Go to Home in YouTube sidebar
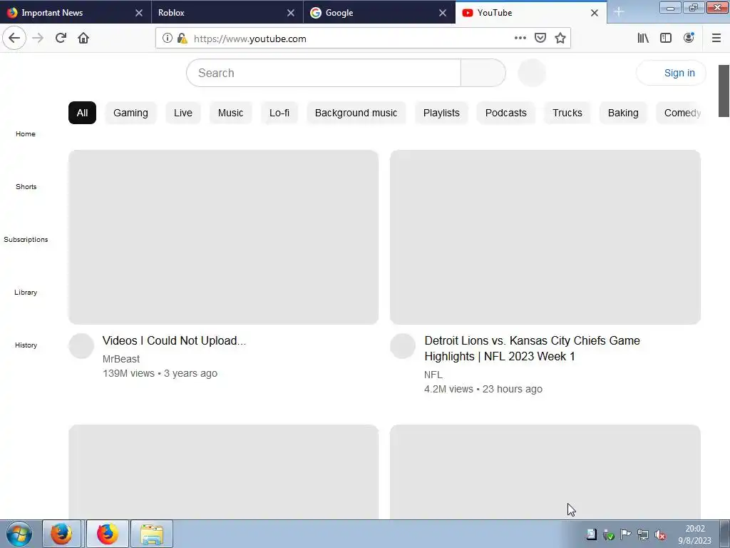This screenshot has width=730, height=548. [26, 133]
